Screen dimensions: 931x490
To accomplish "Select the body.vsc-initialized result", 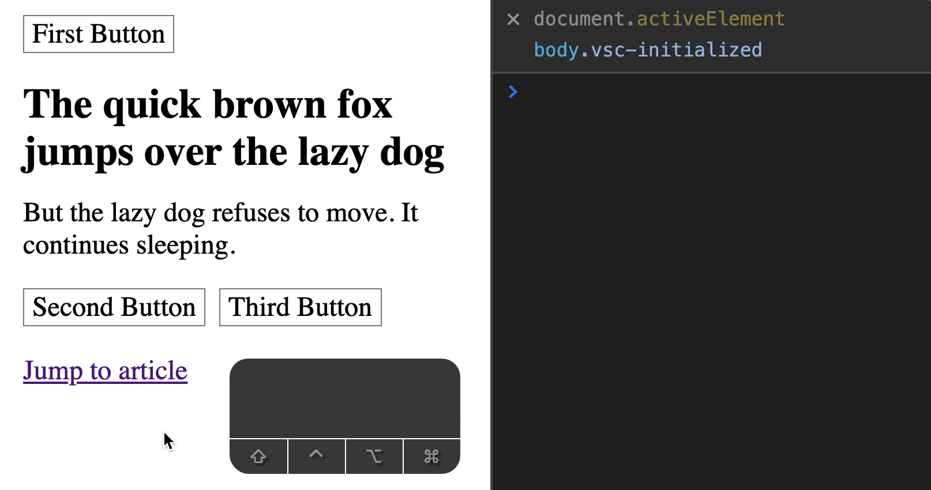I will coord(648,50).
